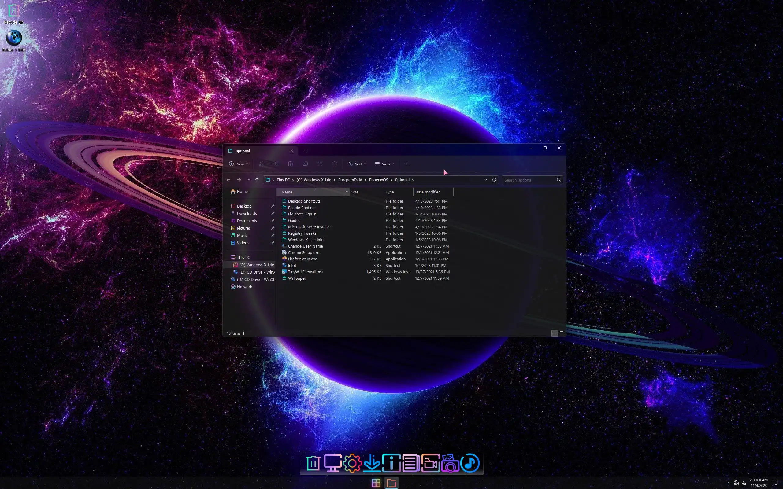Click the Search Optional input field
Screen dimensions: 783x489
tap(528, 180)
